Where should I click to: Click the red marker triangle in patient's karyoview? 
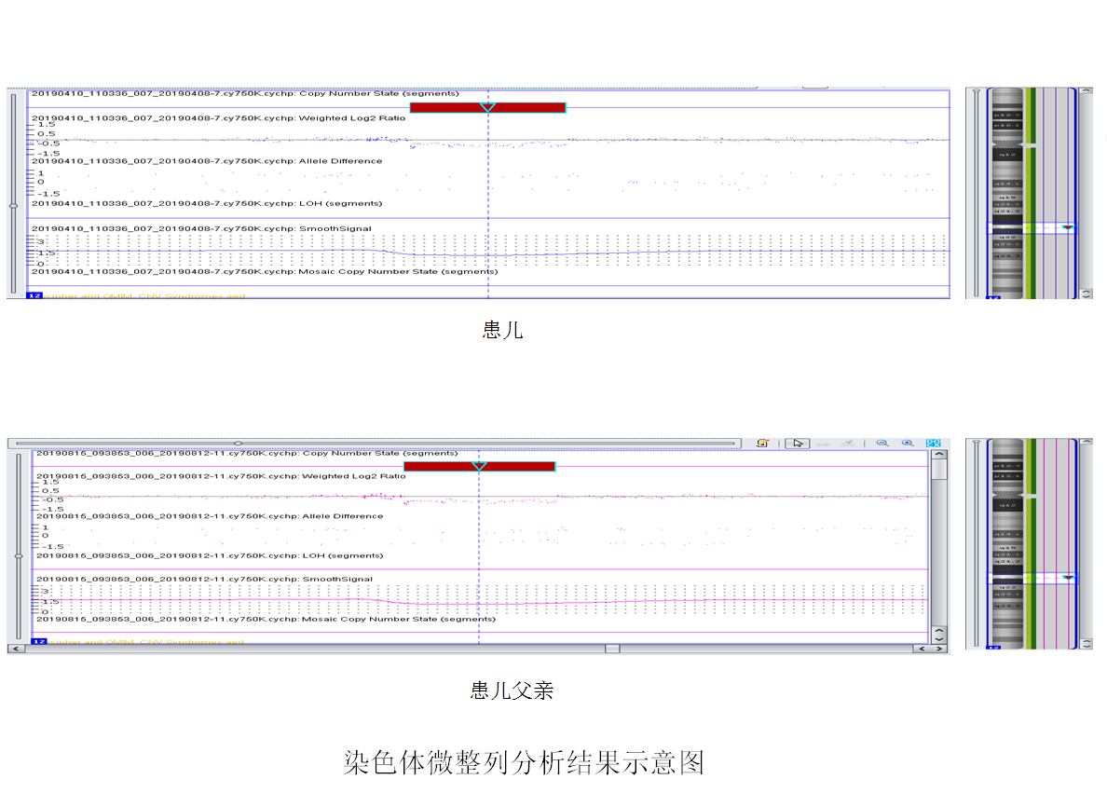click(1068, 227)
